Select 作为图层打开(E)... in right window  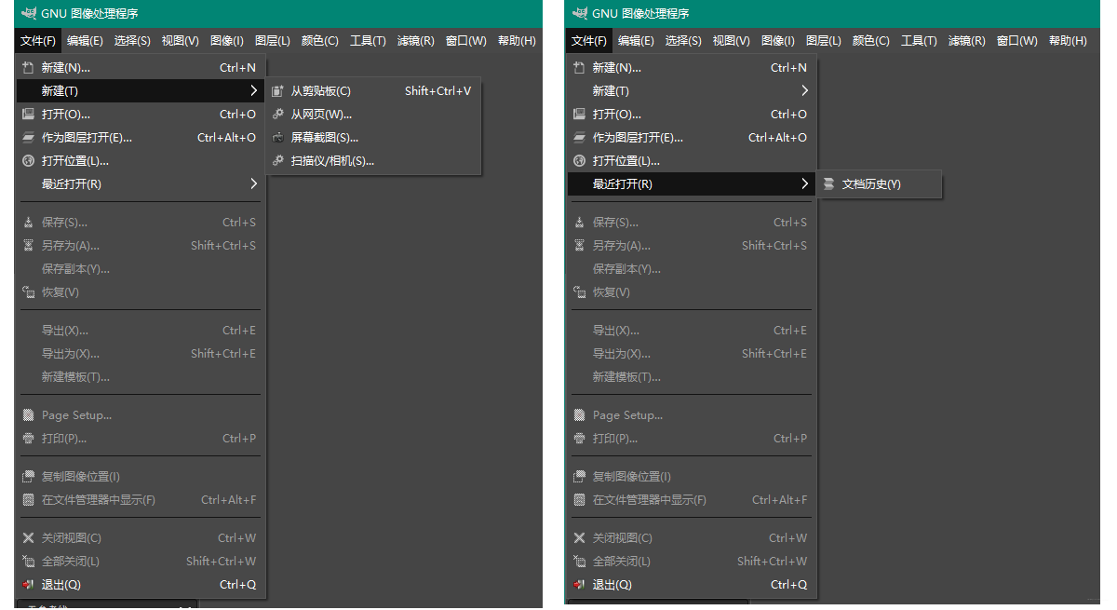(x=692, y=137)
